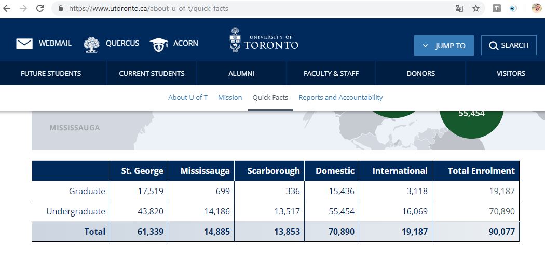Click the University of Toronto crest logo
Screen dimensions: 545x257
(x=235, y=39)
